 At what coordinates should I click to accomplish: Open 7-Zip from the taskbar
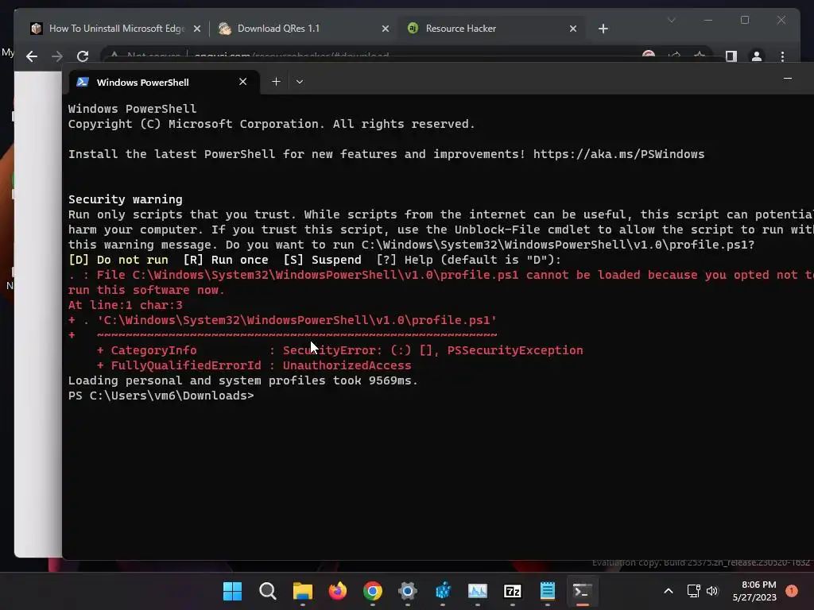tap(513, 591)
